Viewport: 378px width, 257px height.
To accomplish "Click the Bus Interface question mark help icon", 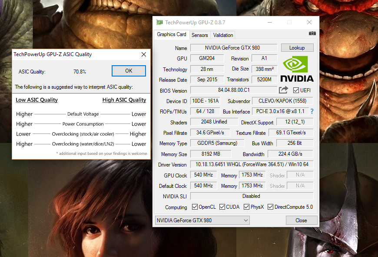I will 312,111.
